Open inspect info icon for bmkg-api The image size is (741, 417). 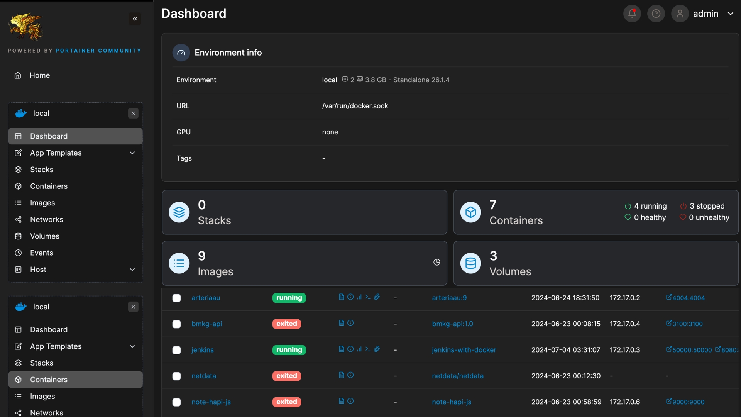click(350, 323)
